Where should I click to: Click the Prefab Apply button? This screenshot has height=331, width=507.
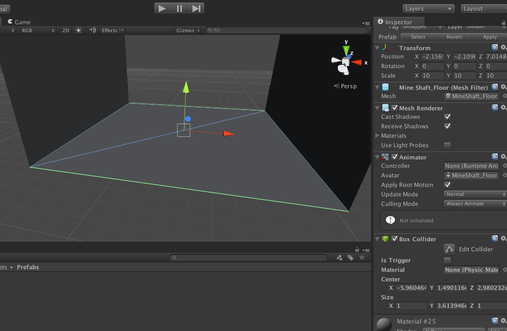point(490,37)
